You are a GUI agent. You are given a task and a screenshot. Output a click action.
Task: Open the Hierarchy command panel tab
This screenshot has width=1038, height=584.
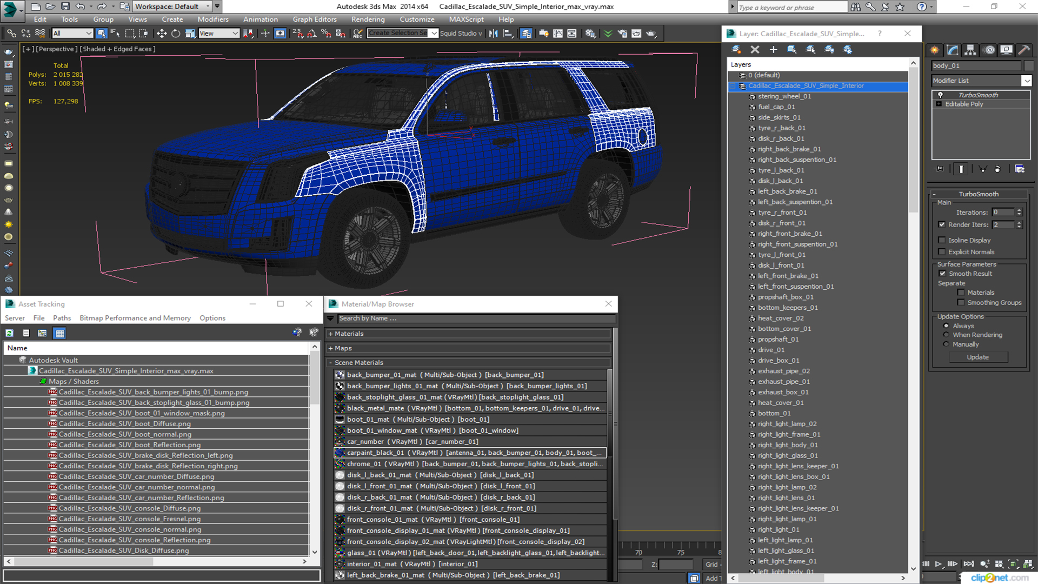coord(970,50)
